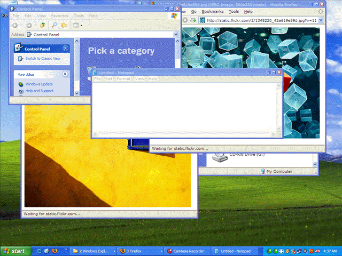Open the Format menu in Notepad
Screen dimensions: 342x256
point(123,79)
